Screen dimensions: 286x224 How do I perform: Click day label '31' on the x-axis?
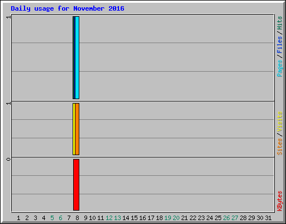pyautogui.click(x=268, y=218)
